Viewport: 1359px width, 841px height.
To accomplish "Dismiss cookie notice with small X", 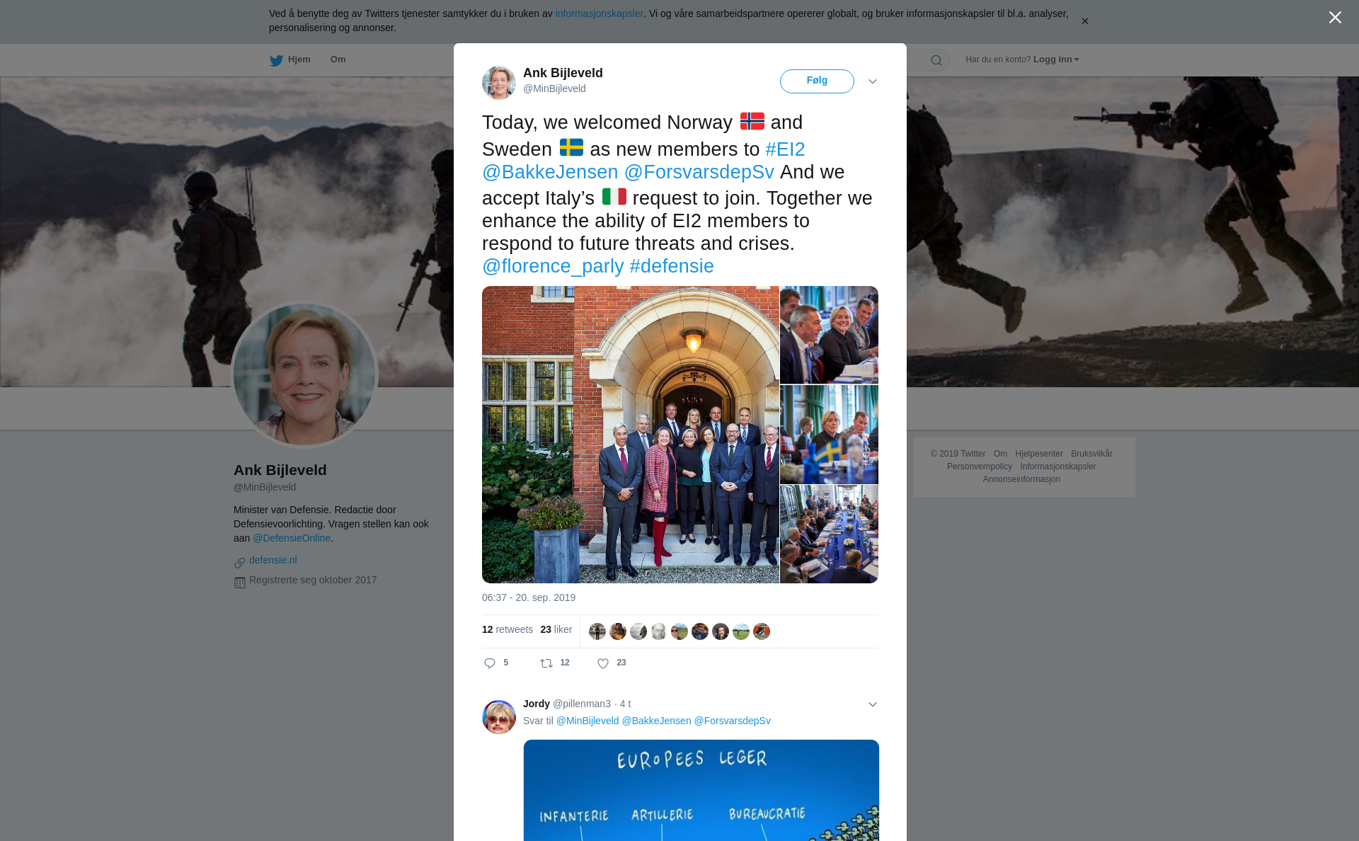I will pyautogui.click(x=1084, y=21).
